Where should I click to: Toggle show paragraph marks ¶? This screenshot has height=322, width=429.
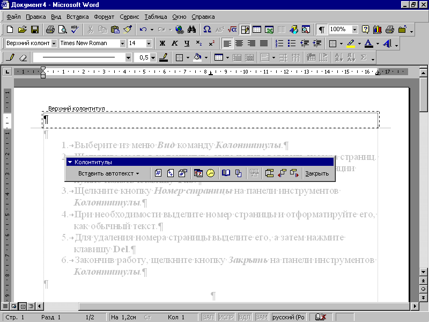(x=322, y=30)
